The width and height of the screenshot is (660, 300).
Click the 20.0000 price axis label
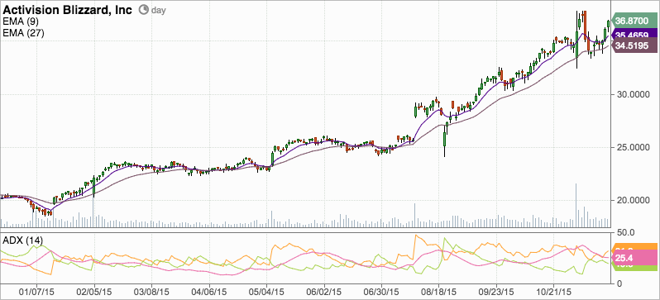click(x=633, y=200)
